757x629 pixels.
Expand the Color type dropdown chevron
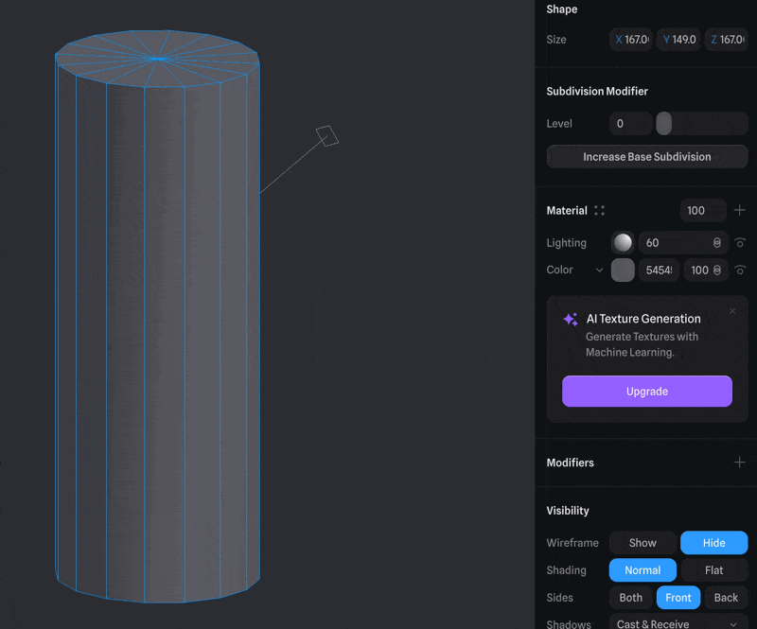click(599, 271)
